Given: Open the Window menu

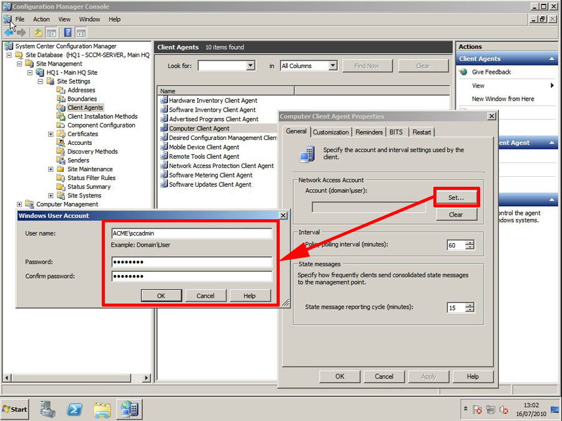Looking at the screenshot, I should click(89, 19).
